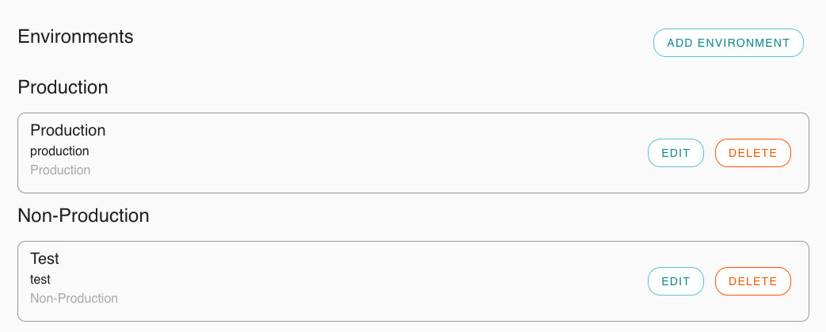Edit the Production environment
The image size is (826, 332).
(x=676, y=153)
